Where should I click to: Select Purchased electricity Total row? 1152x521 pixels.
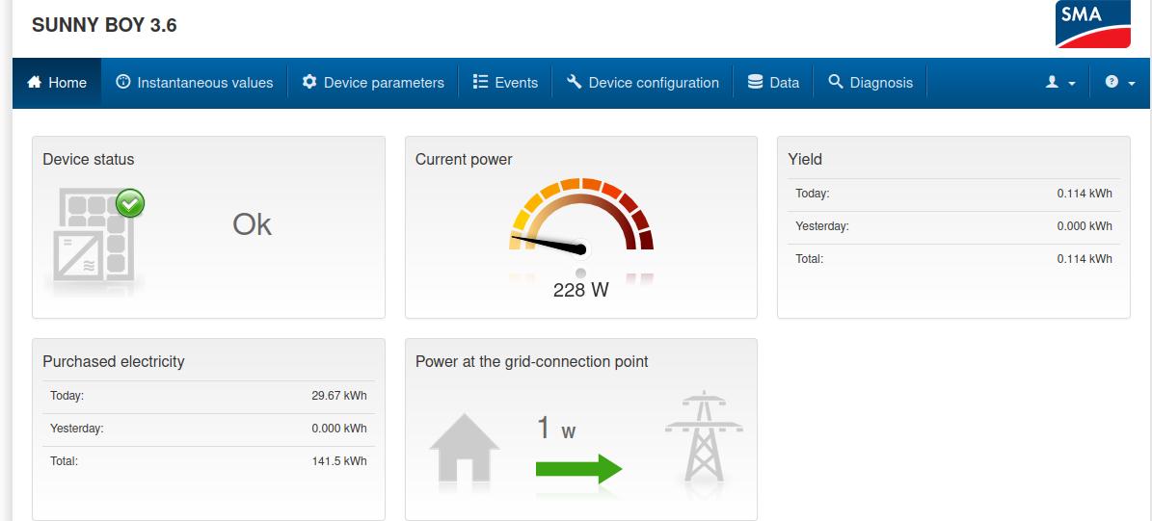[x=208, y=461]
